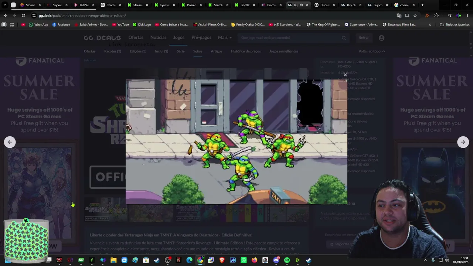Close the screenshot lightbox overlay
The image size is (473, 266).
click(x=345, y=75)
